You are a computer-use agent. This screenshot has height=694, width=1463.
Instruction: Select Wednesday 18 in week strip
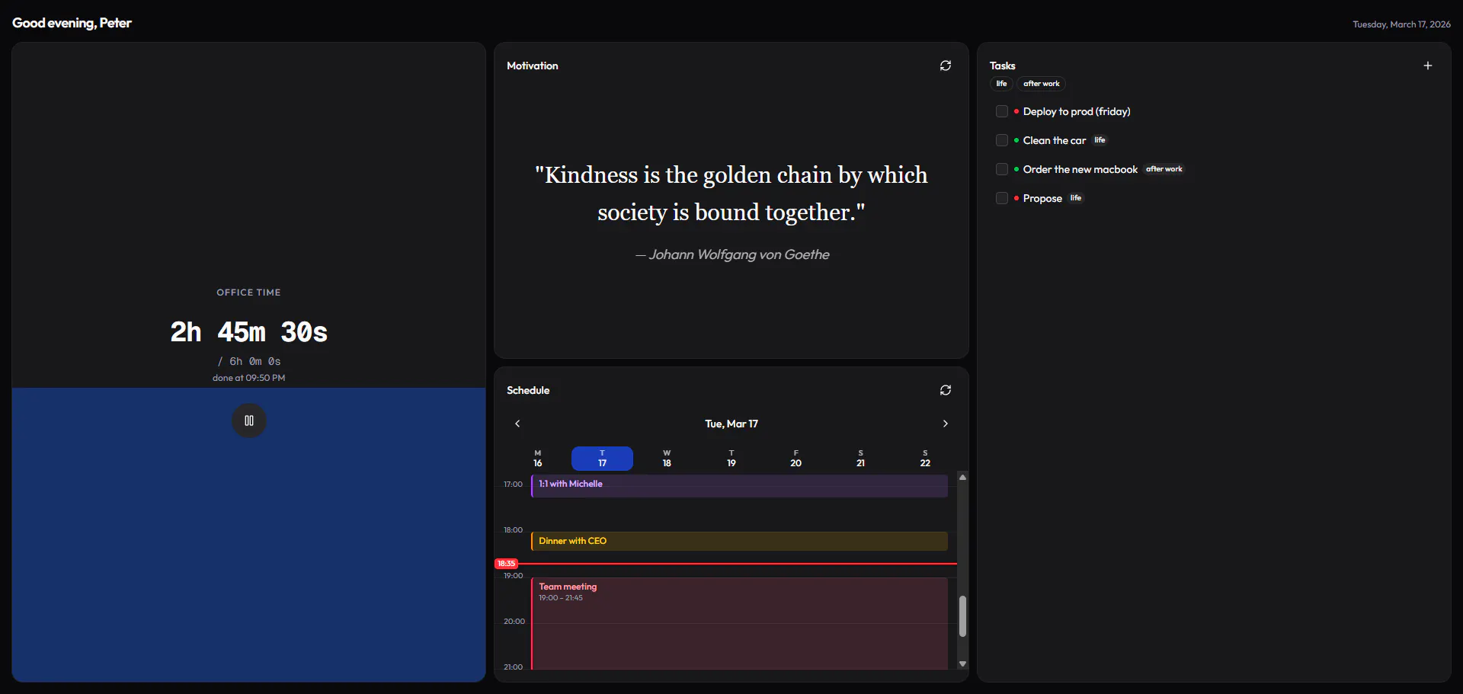tap(667, 459)
